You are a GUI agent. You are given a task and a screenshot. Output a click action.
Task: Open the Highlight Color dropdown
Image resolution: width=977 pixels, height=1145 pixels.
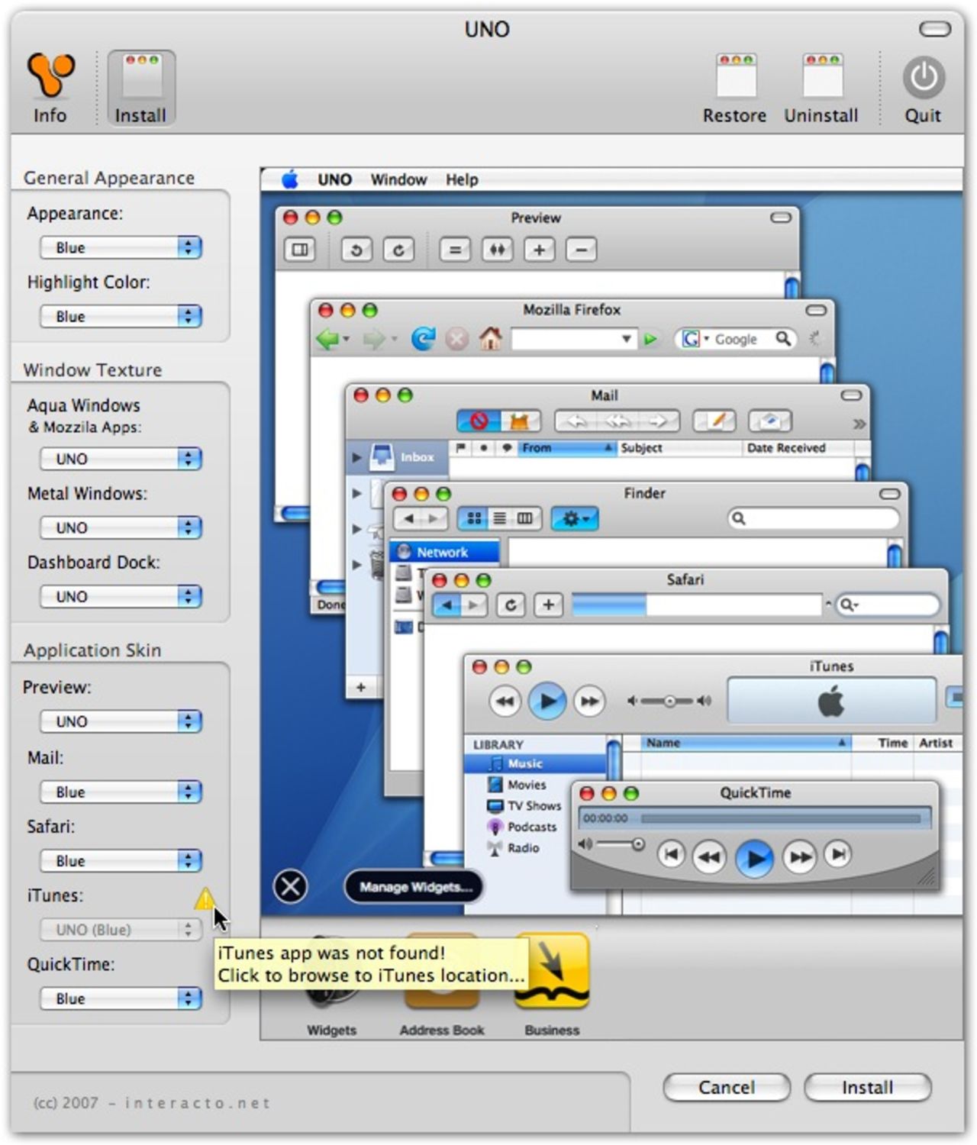pos(121,316)
